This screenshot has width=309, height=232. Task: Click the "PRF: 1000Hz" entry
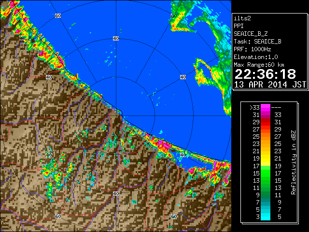point(253,49)
